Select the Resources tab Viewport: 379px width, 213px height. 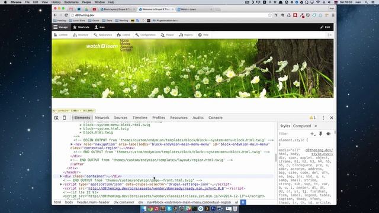(x=179, y=118)
